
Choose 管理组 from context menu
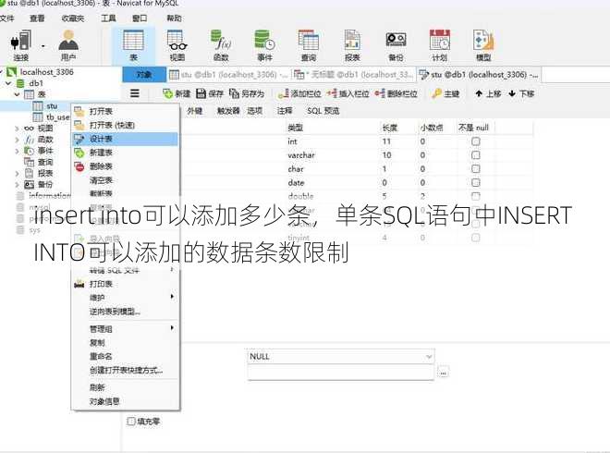pyautogui.click(x=126, y=329)
